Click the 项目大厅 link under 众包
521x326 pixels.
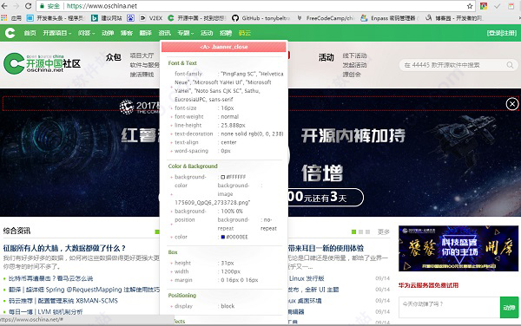[x=142, y=55]
